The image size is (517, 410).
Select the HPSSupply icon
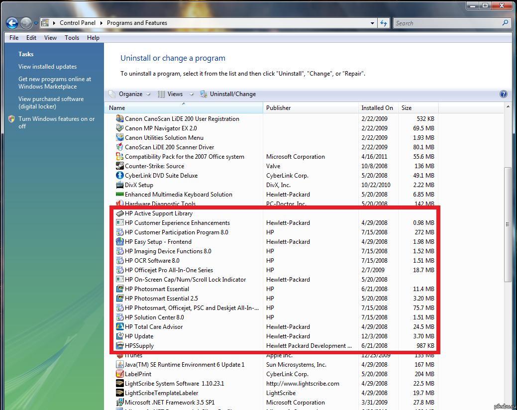pos(120,346)
